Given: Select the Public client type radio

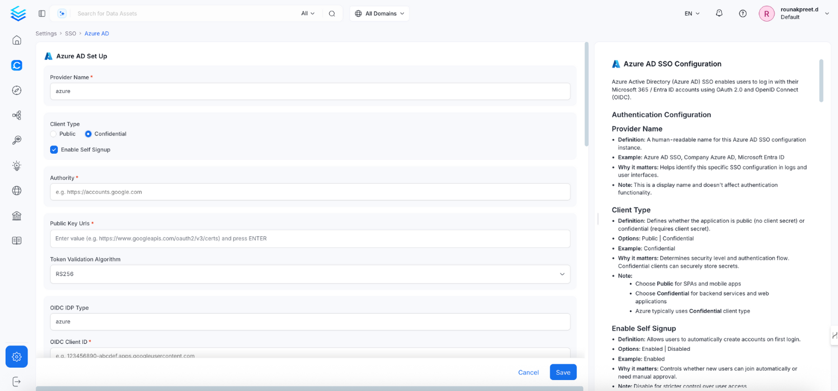Looking at the screenshot, I should click(54, 134).
